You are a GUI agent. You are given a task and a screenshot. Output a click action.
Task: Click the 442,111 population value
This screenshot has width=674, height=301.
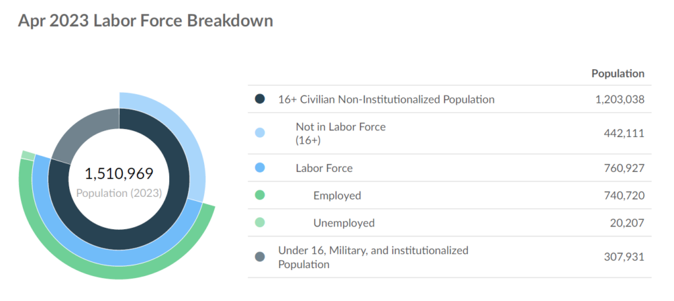point(624,133)
